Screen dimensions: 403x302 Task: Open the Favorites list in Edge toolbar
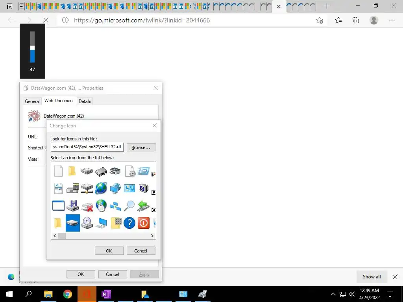pyautogui.click(x=338, y=20)
